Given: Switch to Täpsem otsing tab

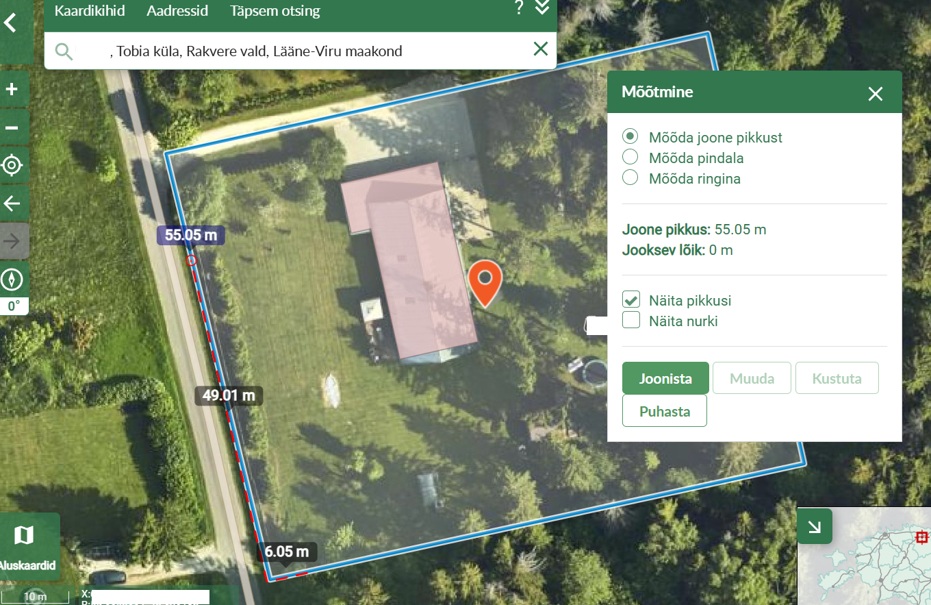Looking at the screenshot, I should point(275,11).
